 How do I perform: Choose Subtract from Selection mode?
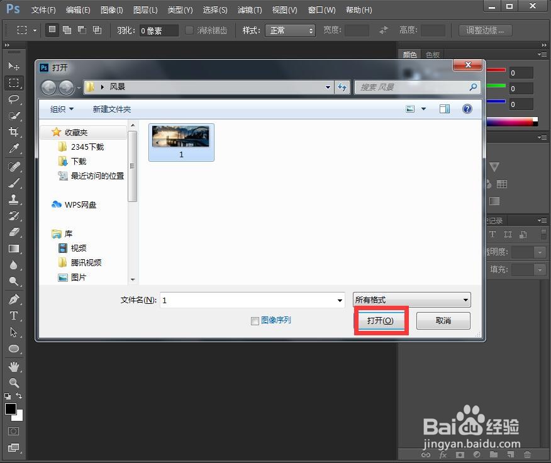click(82, 30)
